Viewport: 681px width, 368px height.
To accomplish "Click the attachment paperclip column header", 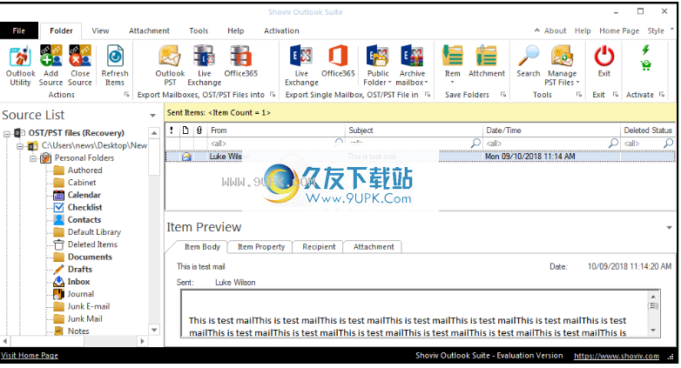I will coord(199,130).
